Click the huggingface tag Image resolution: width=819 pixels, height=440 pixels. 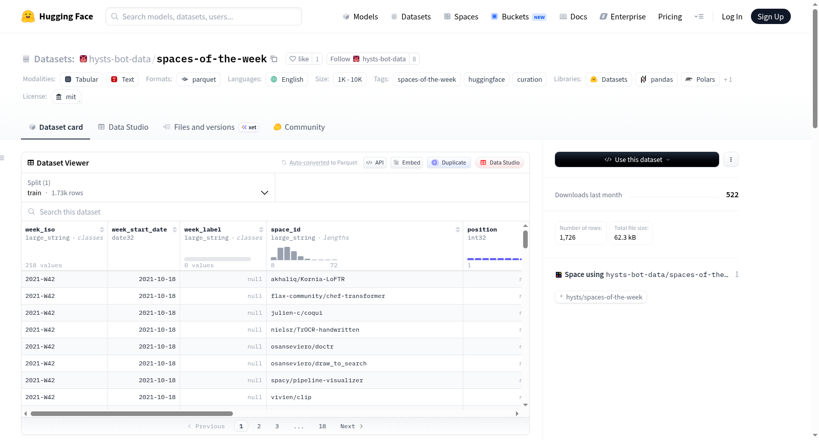click(x=486, y=79)
